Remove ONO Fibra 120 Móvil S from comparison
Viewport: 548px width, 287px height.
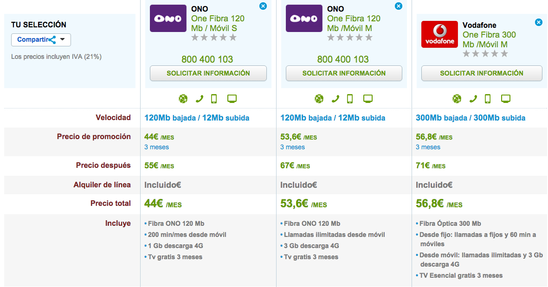pyautogui.click(x=263, y=6)
